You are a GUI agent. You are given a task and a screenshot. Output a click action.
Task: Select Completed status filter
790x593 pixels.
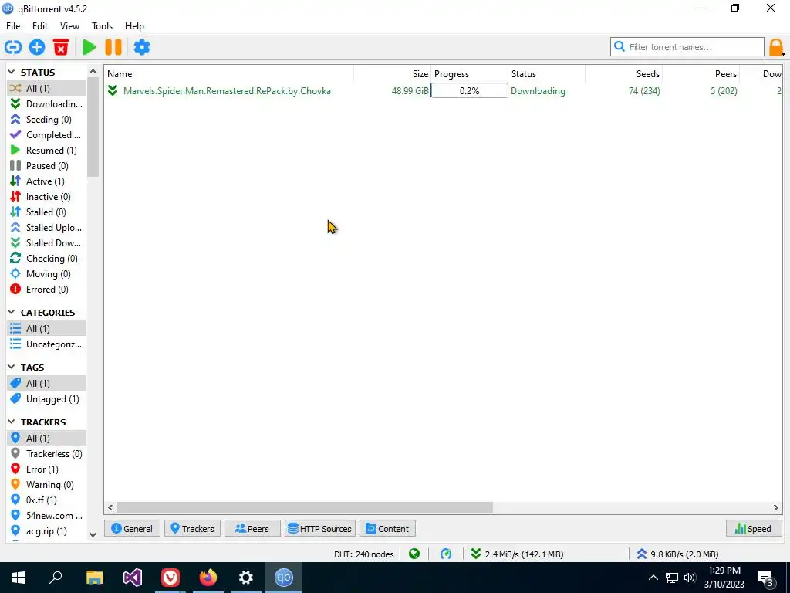click(47, 135)
